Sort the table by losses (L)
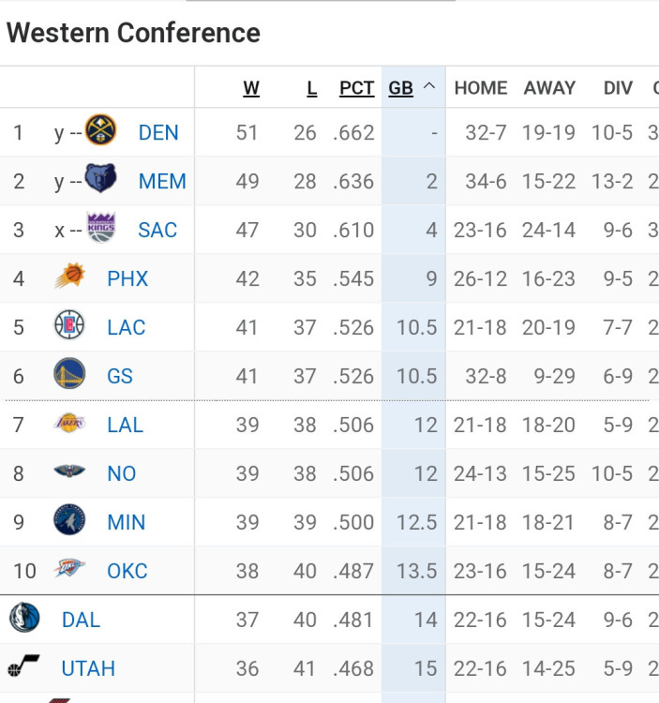The height and width of the screenshot is (703, 659). pyautogui.click(x=311, y=88)
